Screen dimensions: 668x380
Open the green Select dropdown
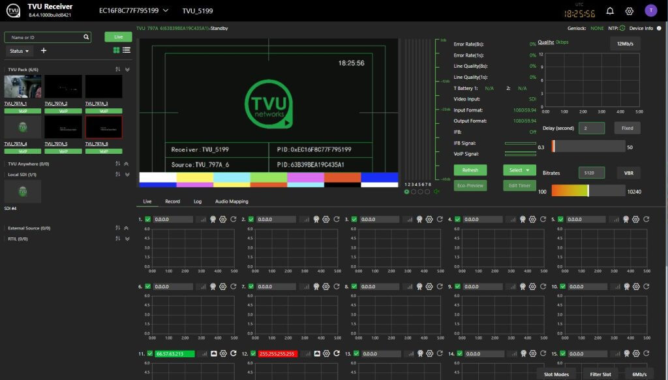[x=519, y=170]
